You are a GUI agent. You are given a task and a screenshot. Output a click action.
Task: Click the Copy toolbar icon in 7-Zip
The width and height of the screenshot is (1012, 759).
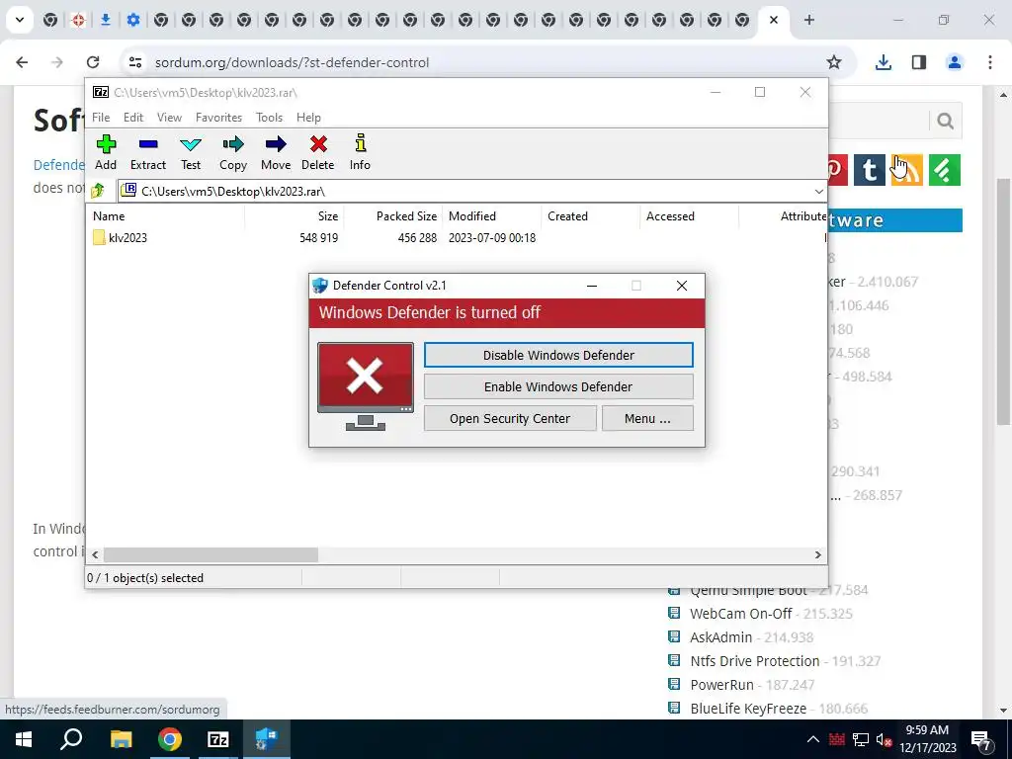233,153
